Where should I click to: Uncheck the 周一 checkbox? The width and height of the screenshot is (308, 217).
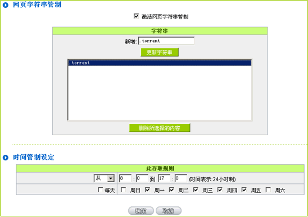147,190
